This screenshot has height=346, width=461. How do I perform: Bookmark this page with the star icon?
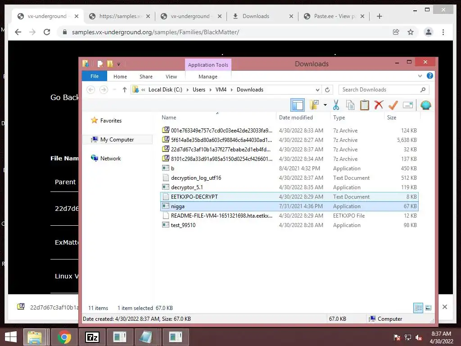click(411, 32)
